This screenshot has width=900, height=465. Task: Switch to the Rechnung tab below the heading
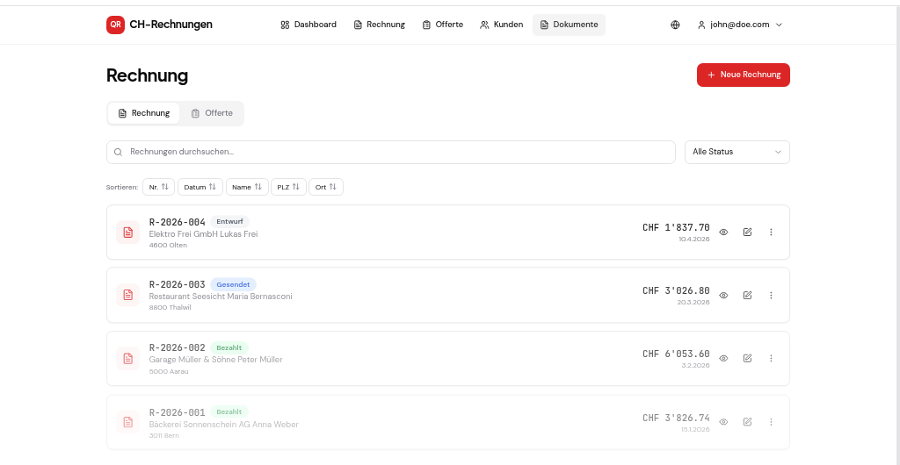[144, 113]
